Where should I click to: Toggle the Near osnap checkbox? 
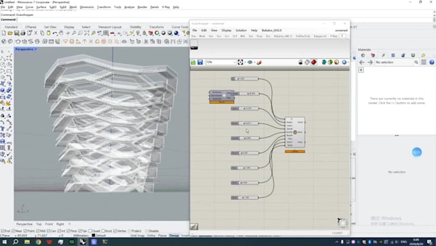click(x=13, y=231)
